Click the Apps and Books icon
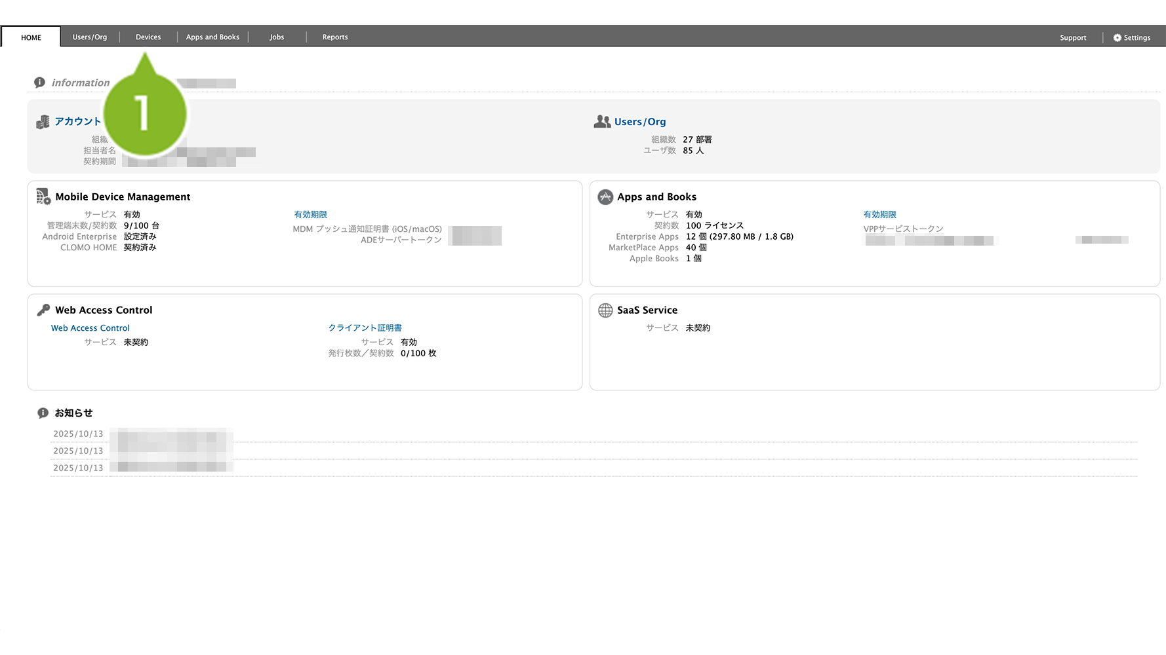Viewport: 1166px width, 655px height. pos(605,196)
